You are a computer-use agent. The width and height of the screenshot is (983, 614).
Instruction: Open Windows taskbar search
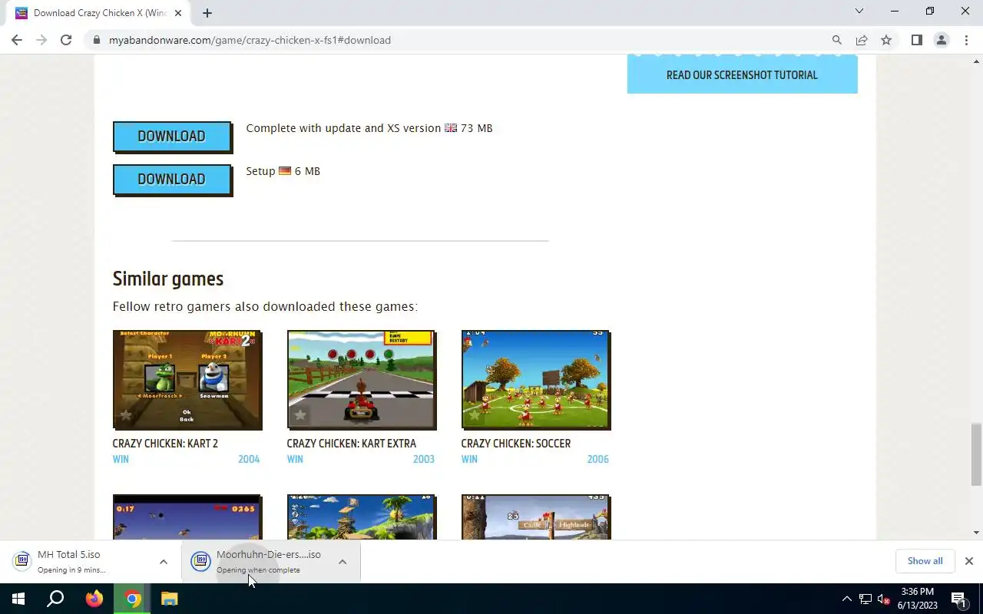point(55,599)
